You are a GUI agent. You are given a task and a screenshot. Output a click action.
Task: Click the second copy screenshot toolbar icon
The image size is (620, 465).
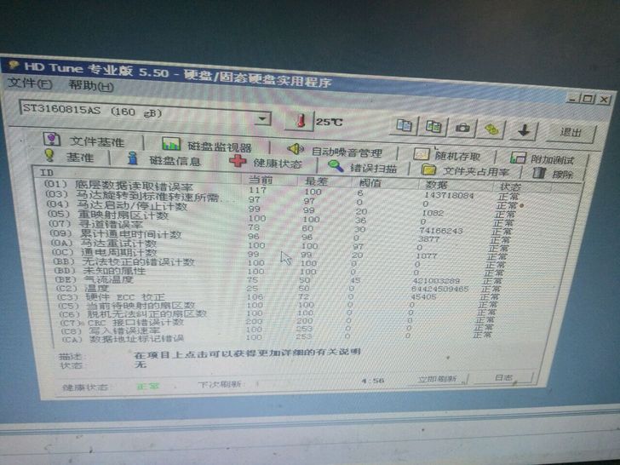coord(433,127)
